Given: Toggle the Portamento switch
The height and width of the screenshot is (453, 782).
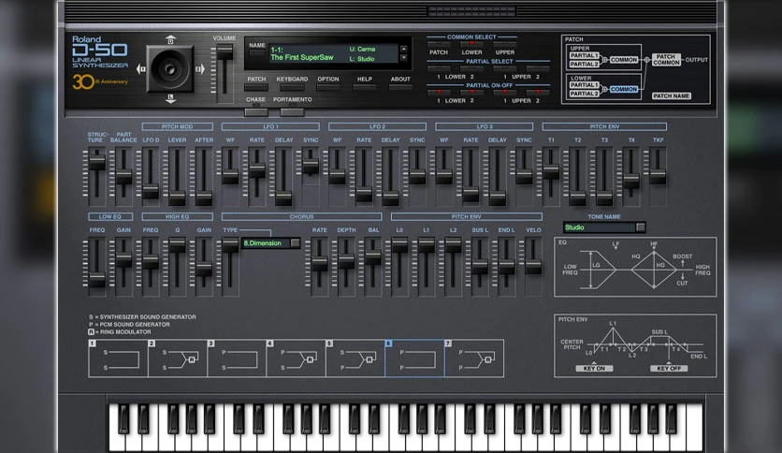Looking at the screenshot, I should tap(292, 111).
